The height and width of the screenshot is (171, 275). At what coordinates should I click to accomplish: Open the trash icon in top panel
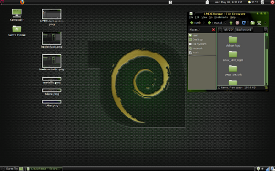(x=262, y=2)
